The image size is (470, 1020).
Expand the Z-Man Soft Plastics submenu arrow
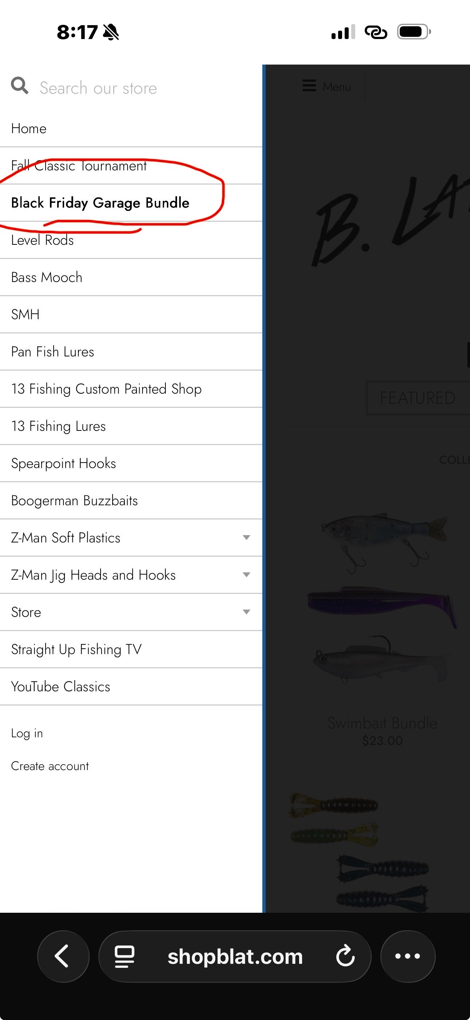246,538
